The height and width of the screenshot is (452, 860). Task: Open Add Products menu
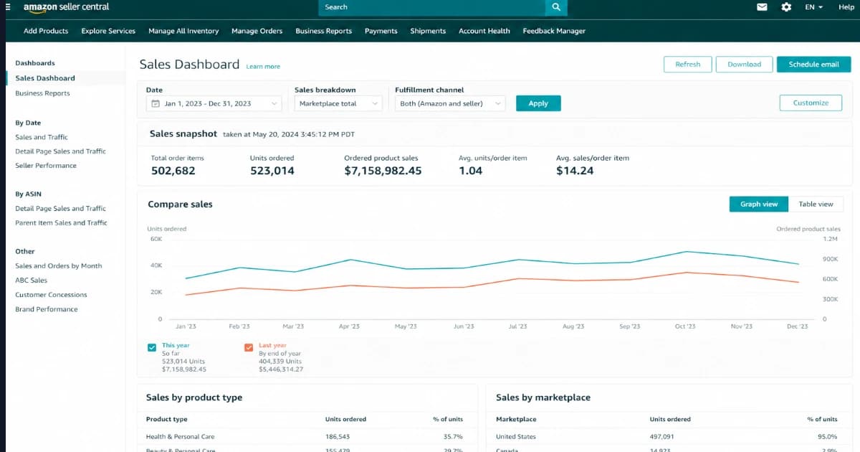click(x=46, y=31)
